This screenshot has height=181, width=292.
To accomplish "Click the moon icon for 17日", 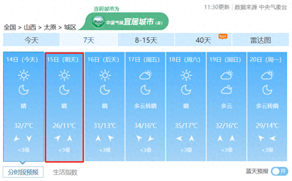I will [145, 90].
